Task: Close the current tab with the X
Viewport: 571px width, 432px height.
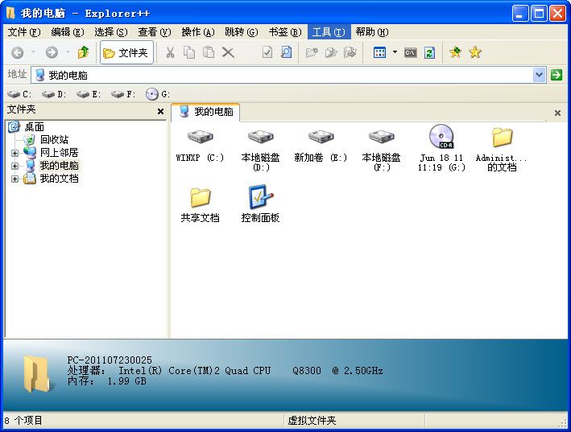Action: click(x=557, y=113)
